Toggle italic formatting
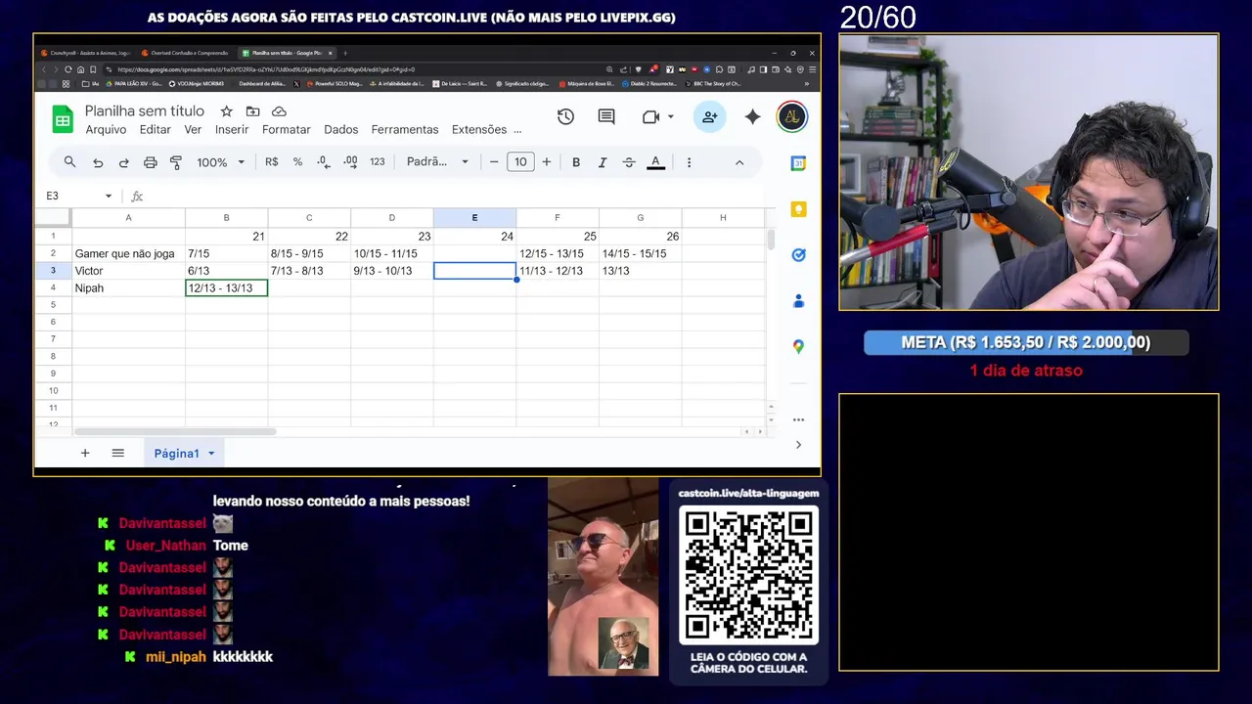1252x704 pixels. (x=603, y=162)
